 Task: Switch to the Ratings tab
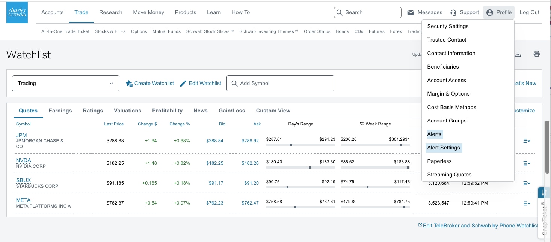[93, 111]
